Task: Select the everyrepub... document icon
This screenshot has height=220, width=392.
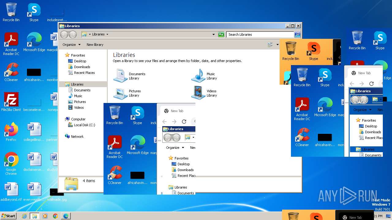Action: click(34, 192)
